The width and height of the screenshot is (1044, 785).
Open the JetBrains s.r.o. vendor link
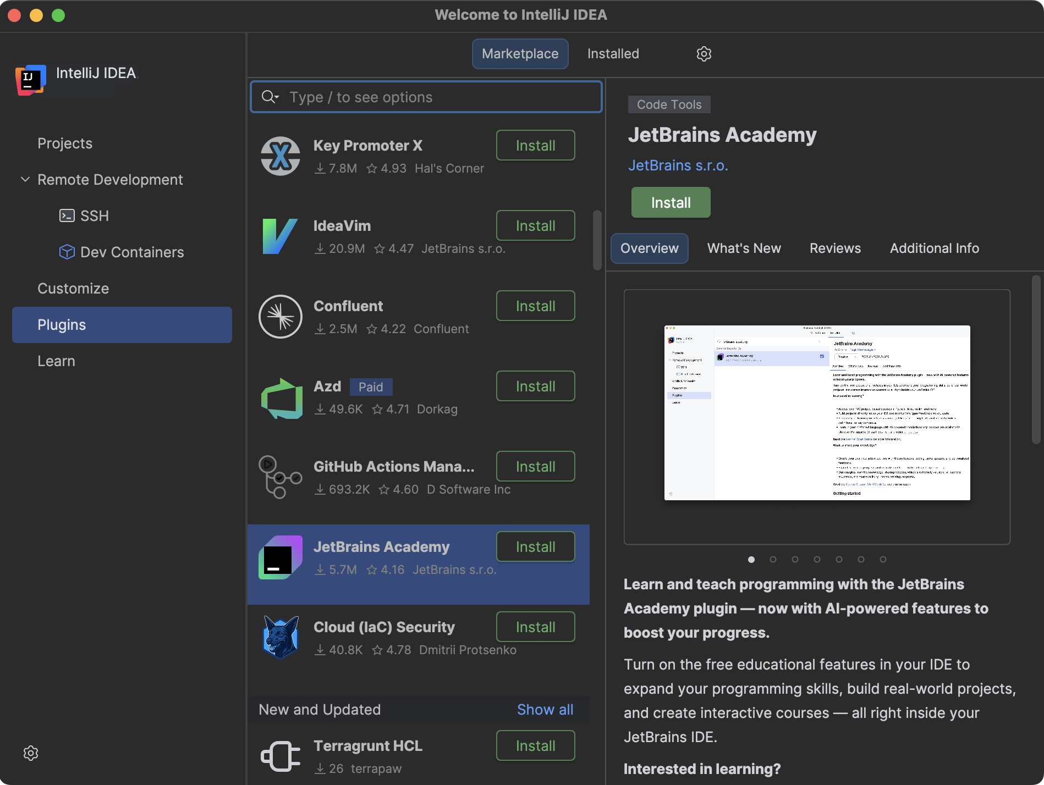[x=678, y=165]
